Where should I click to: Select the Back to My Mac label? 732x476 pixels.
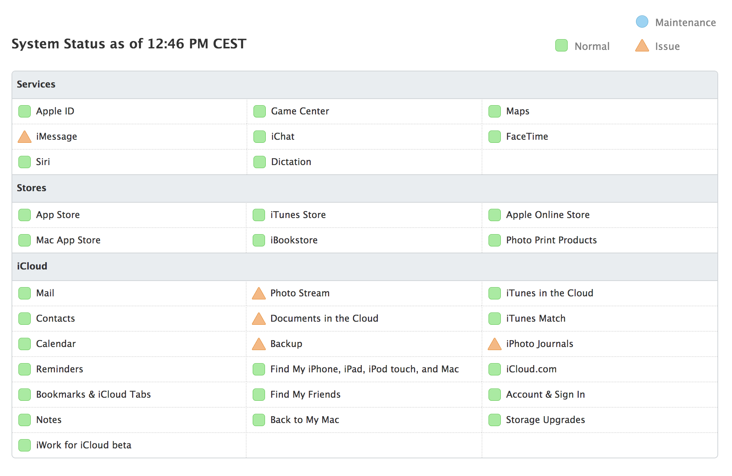pos(305,420)
